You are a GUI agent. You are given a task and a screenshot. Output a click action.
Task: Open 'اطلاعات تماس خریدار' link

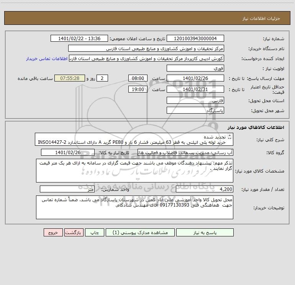[47, 59]
